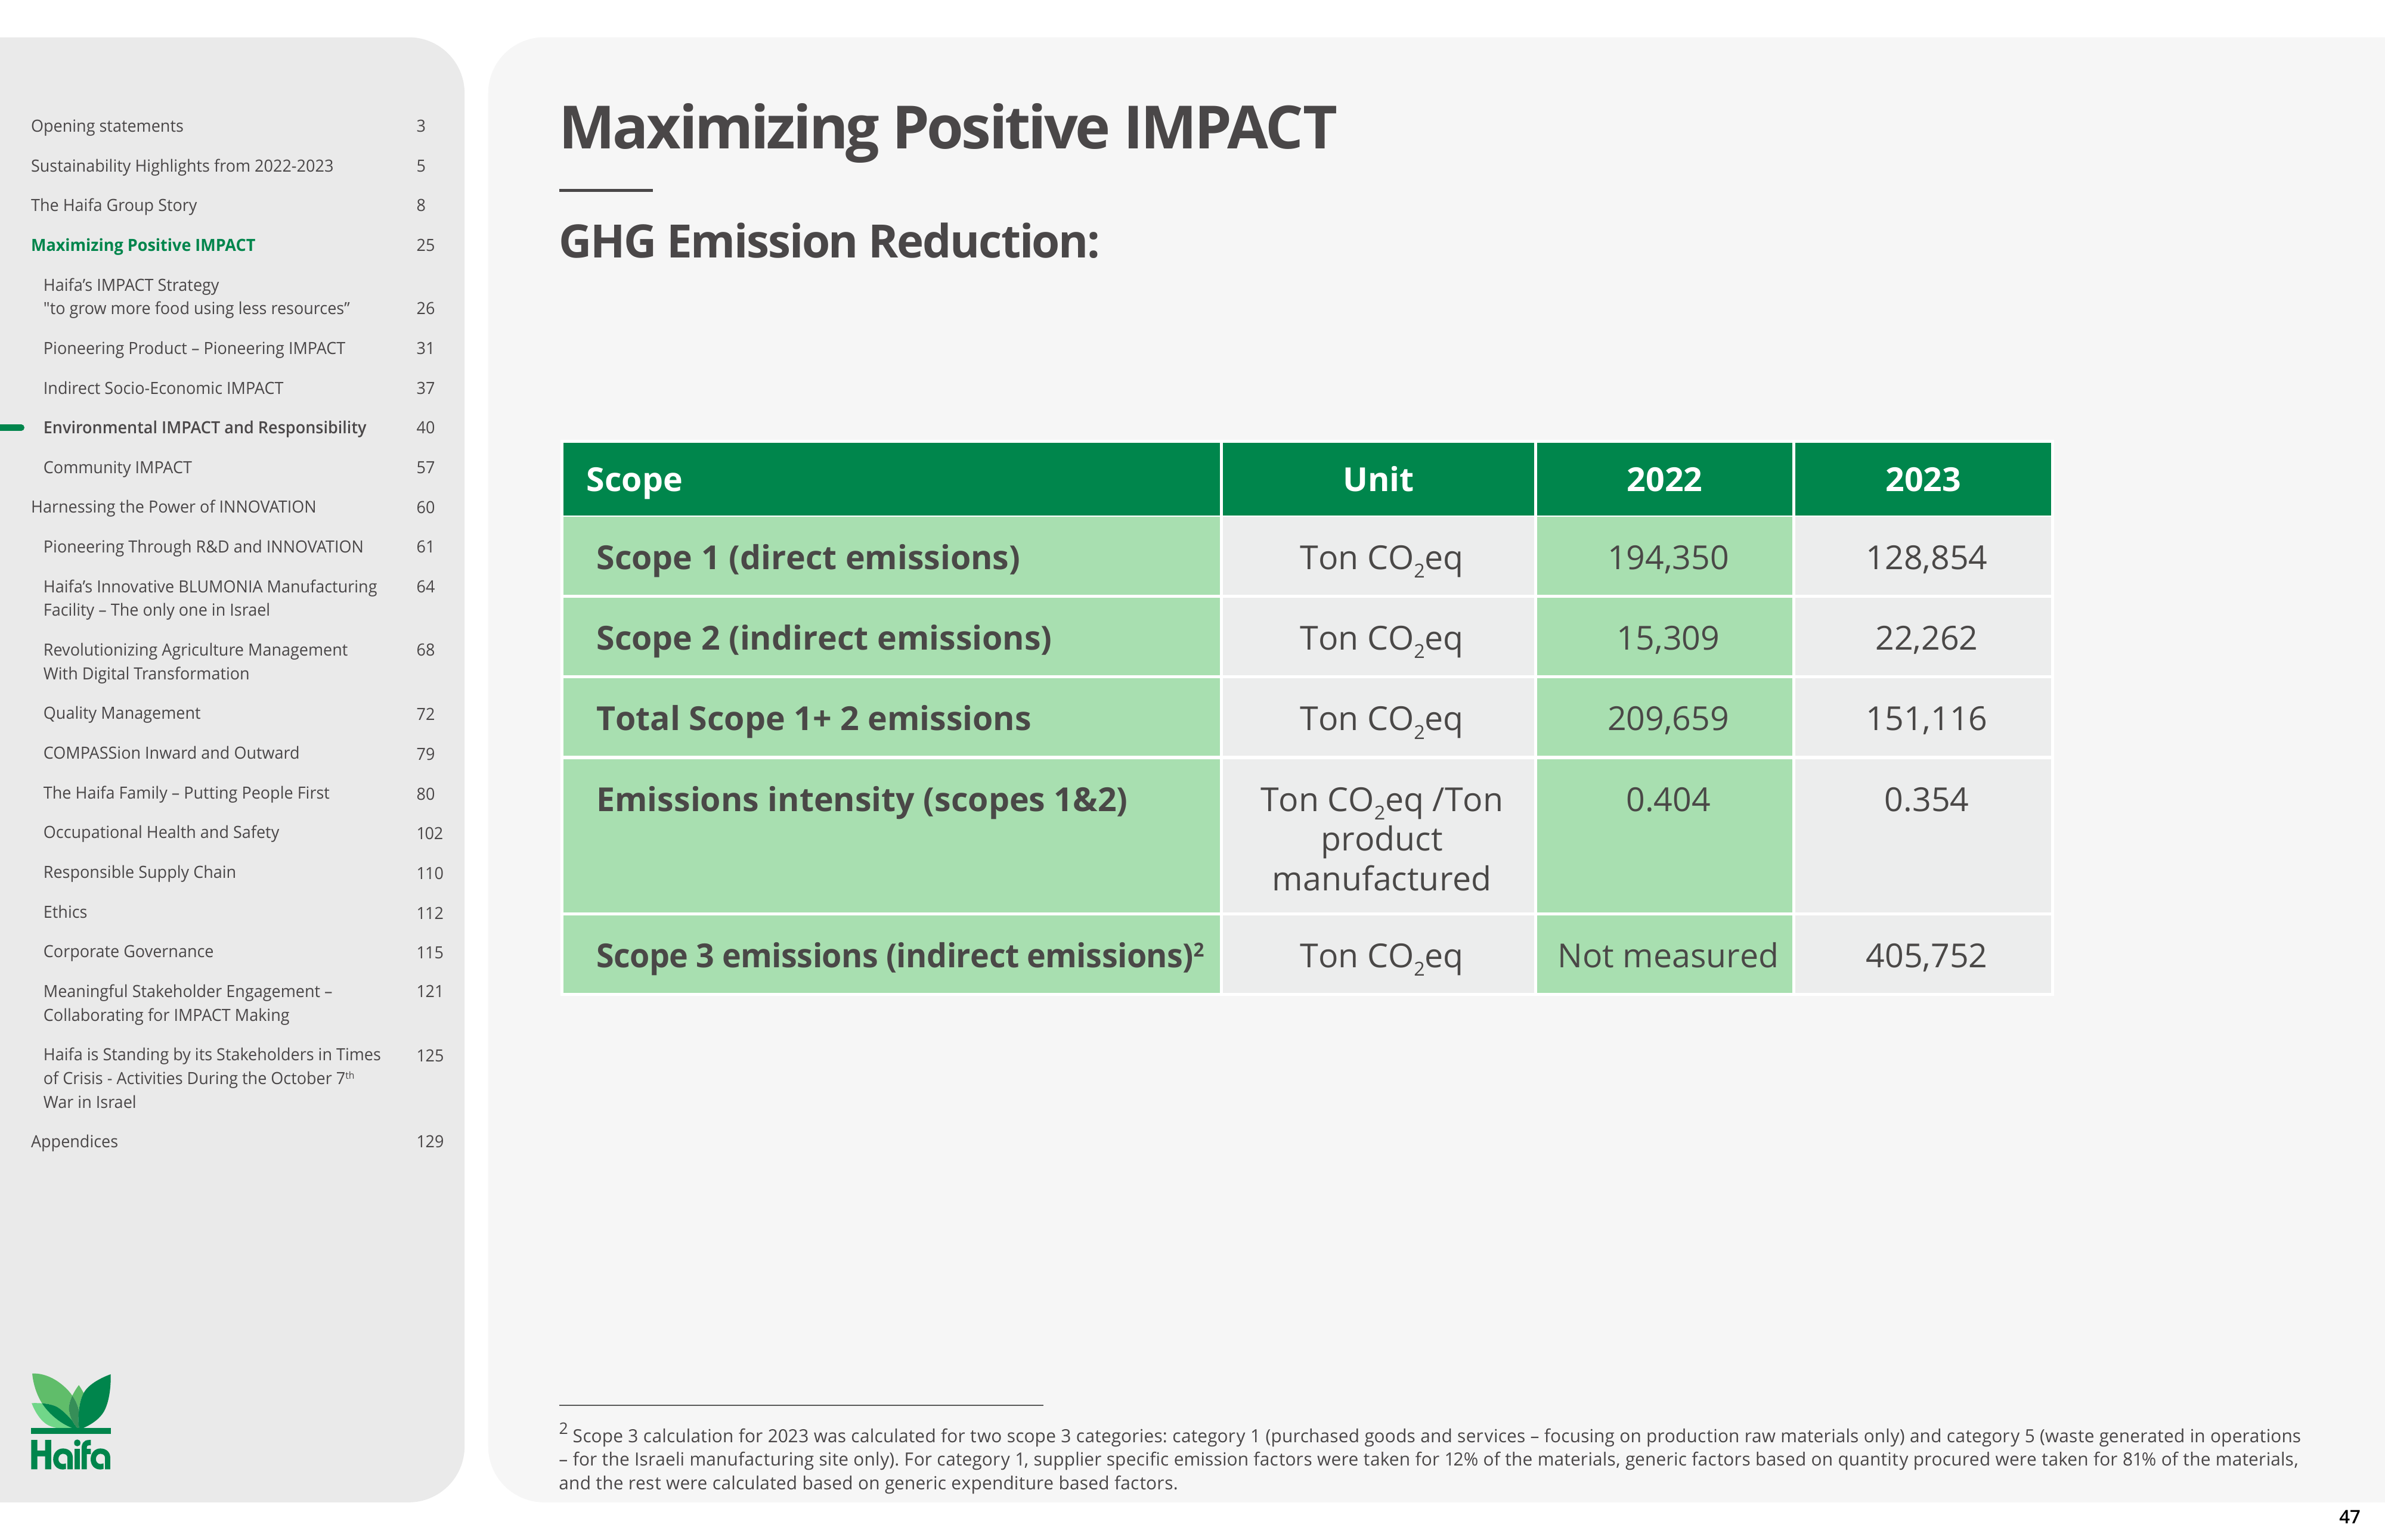The height and width of the screenshot is (1540, 2385).
Task: Click the Unit column header
Action: click(1379, 480)
